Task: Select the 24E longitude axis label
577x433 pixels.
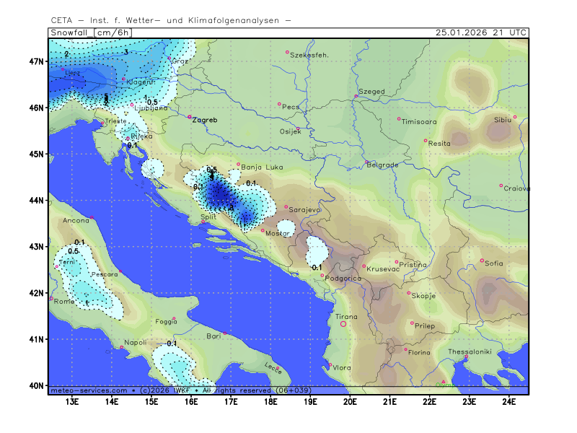Action: click(x=508, y=401)
